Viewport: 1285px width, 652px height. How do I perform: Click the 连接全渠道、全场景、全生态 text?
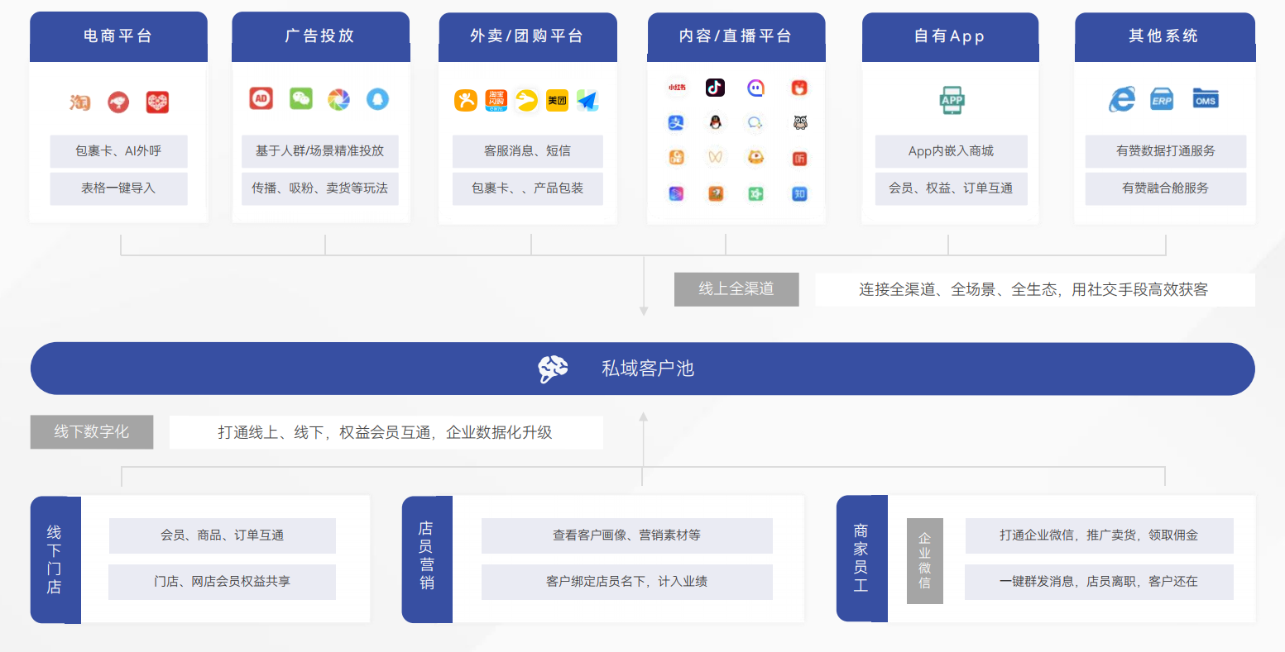click(x=959, y=290)
